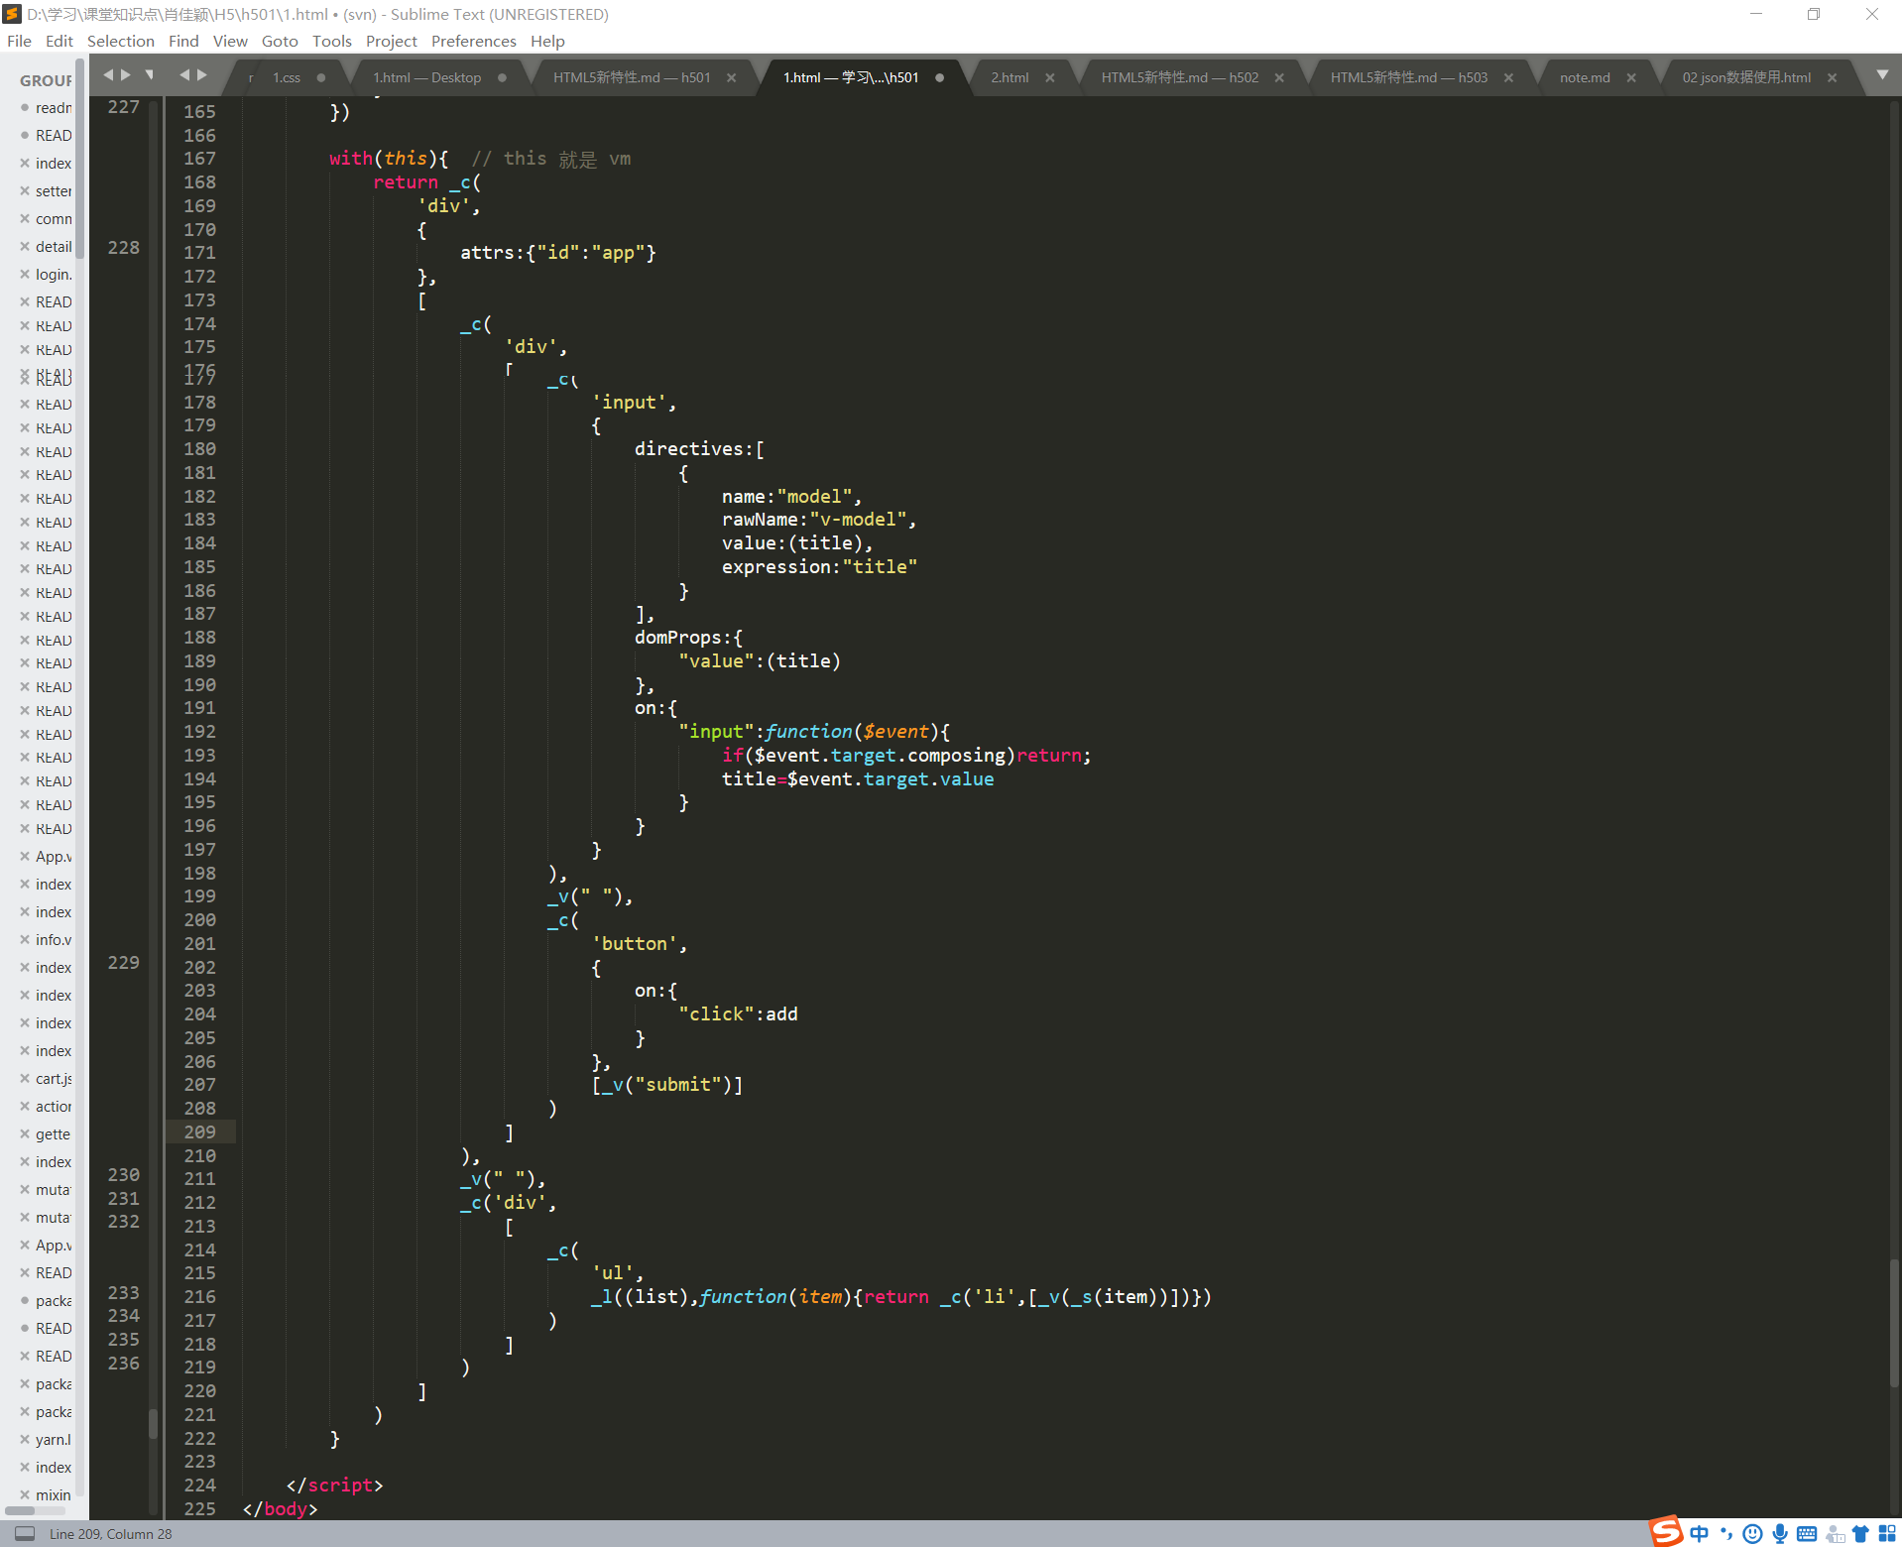The height and width of the screenshot is (1547, 1902).
Task: Click the left pane vertical scrollbar thumb
Action: coord(153,1424)
